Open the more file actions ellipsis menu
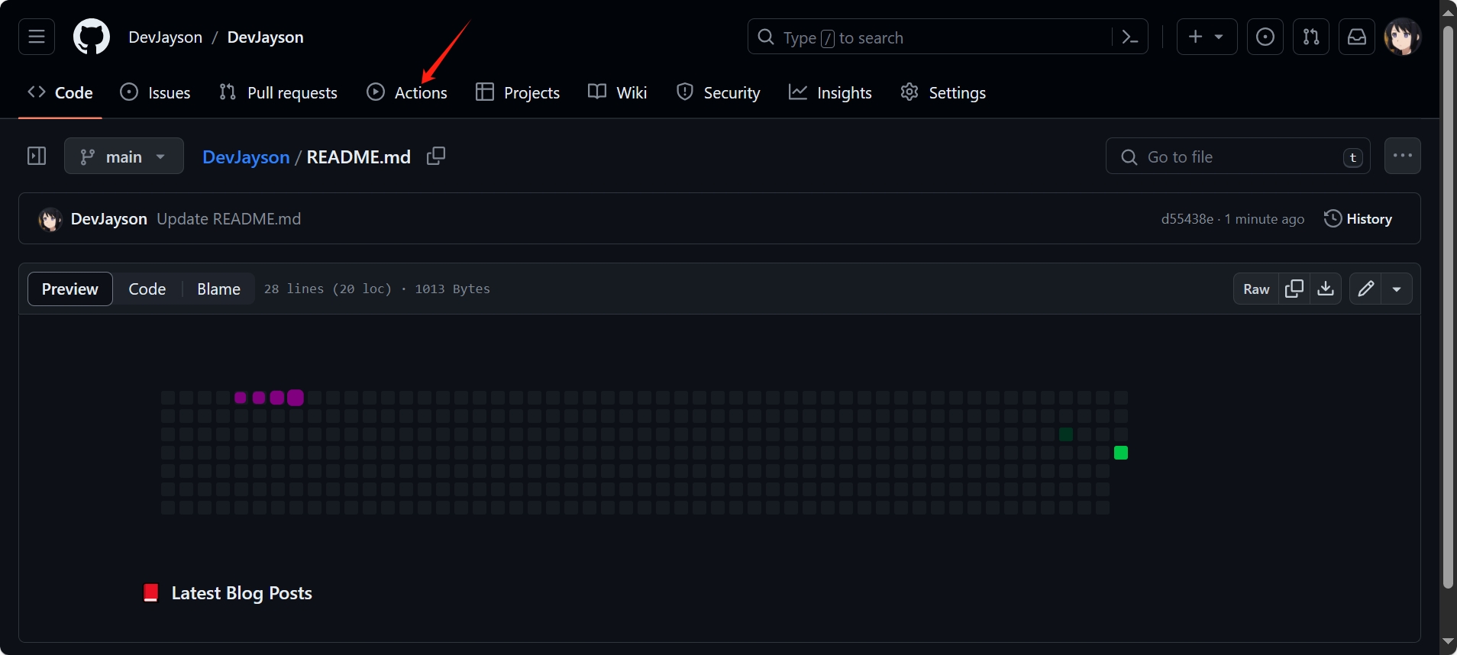1457x655 pixels. click(1403, 156)
